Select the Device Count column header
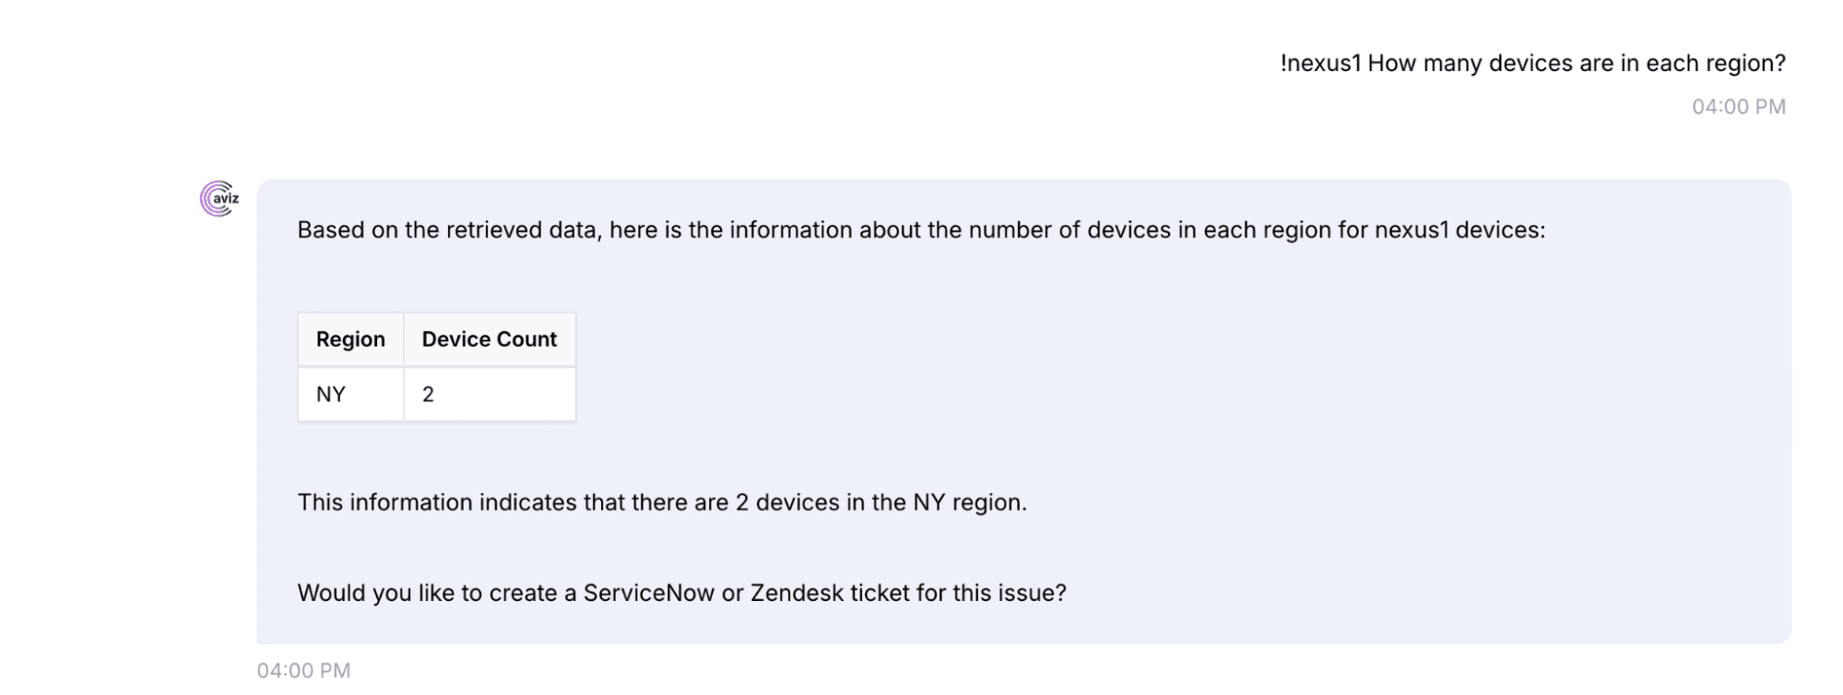Screen dimensions: 1843x695 point(489,339)
